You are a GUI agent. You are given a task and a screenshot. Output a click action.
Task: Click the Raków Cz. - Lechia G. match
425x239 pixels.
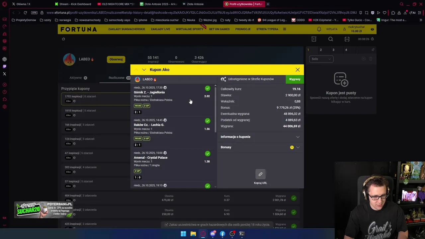(x=149, y=125)
